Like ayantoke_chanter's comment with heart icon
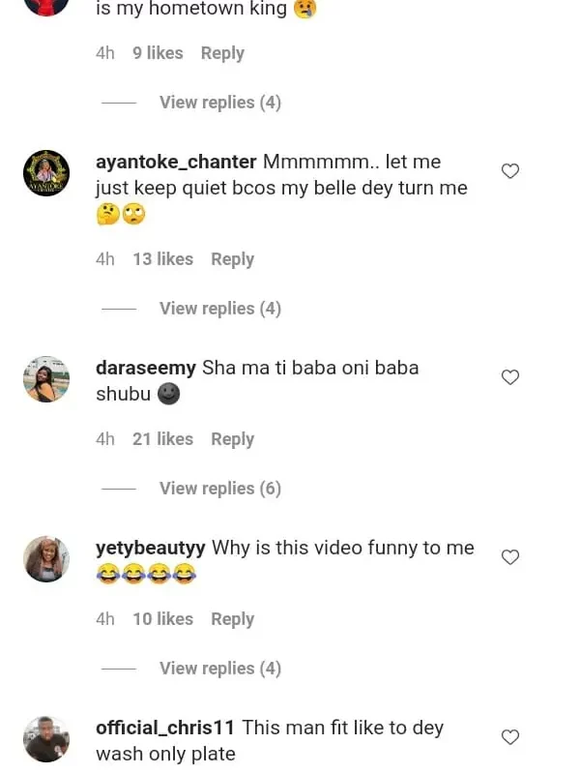Viewport: 580px width, 774px height. pyautogui.click(x=510, y=171)
